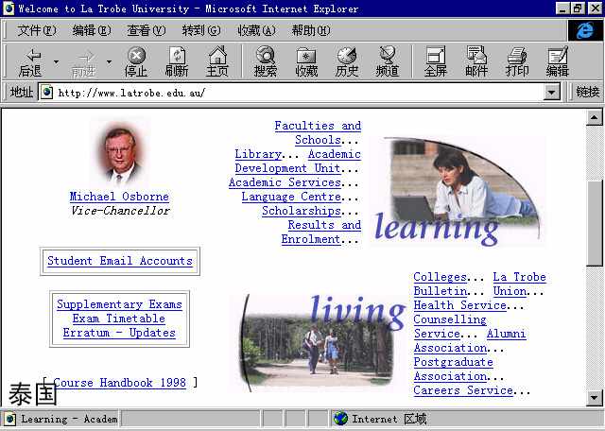Open Favorites (收藏) toolbar icon
Image resolution: width=605 pixels, height=431 pixels.
pos(306,62)
